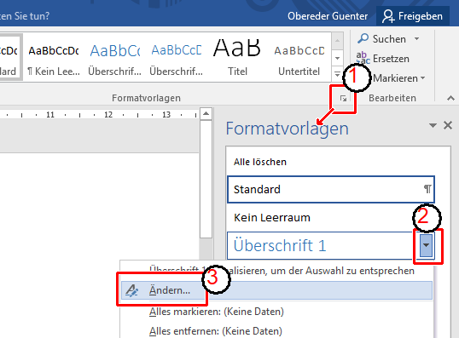Click the paragraph mark beside Standard
The image size is (459, 338).
[x=427, y=189]
